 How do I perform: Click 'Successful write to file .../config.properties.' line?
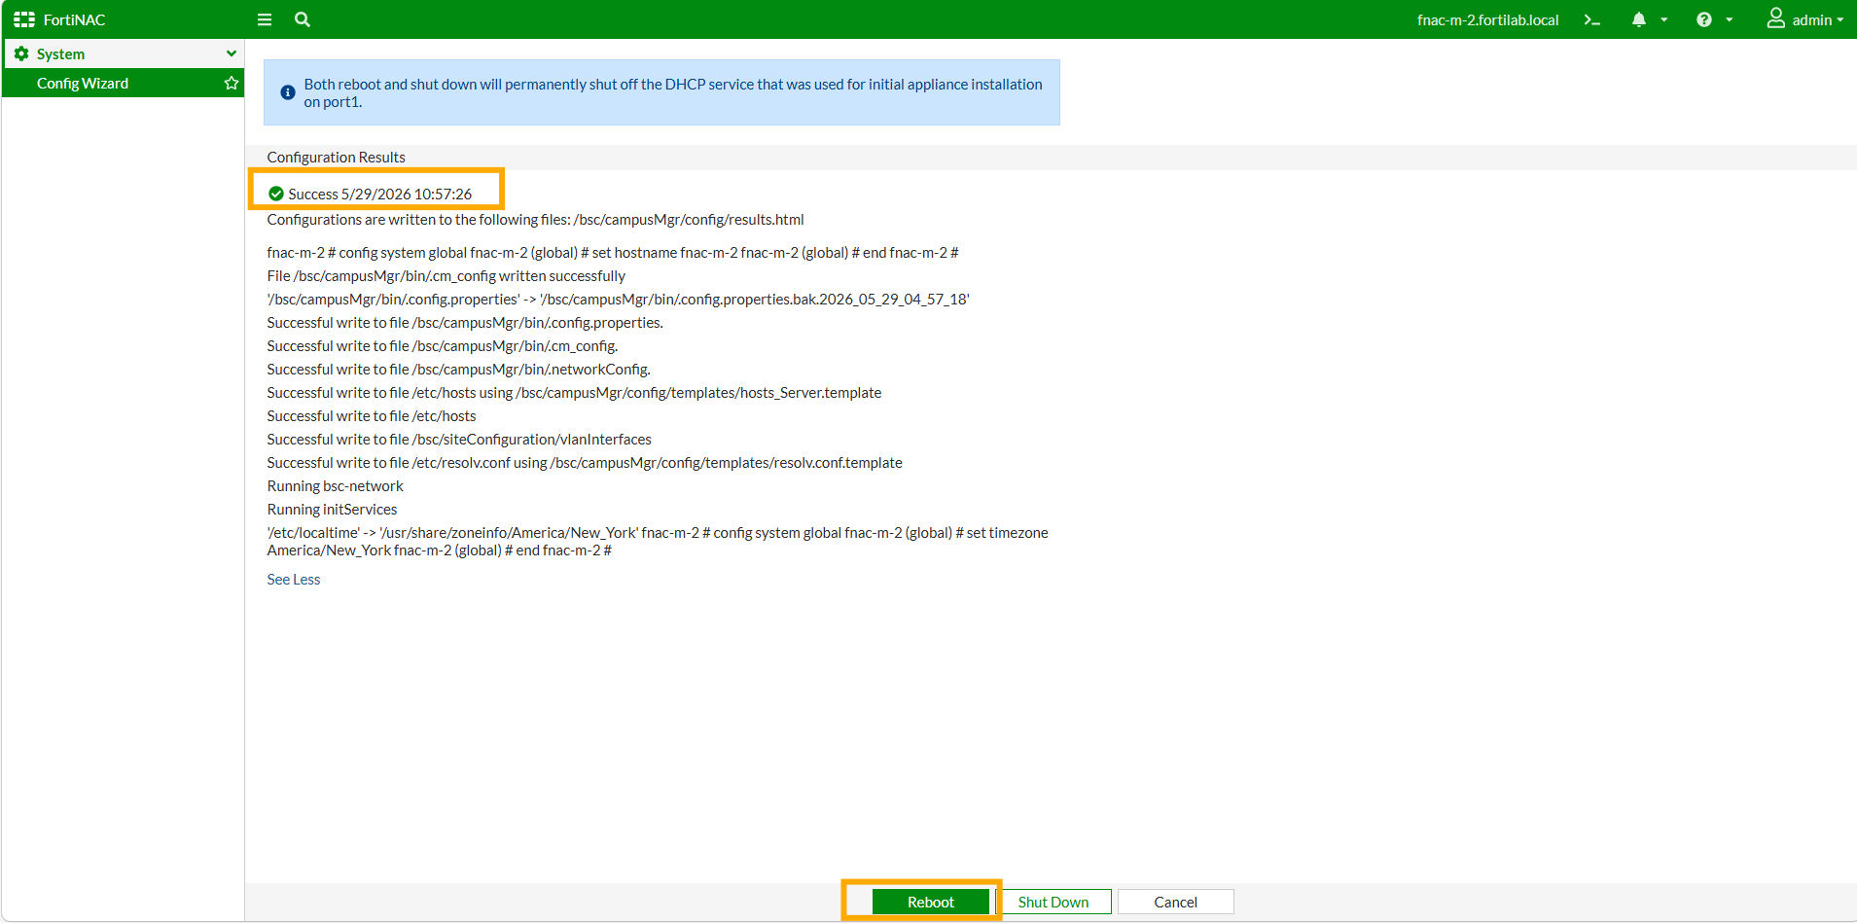tap(465, 323)
